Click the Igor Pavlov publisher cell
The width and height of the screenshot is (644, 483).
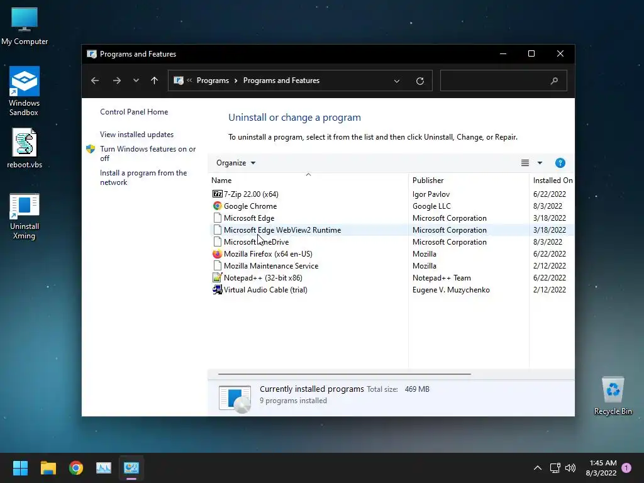point(431,194)
